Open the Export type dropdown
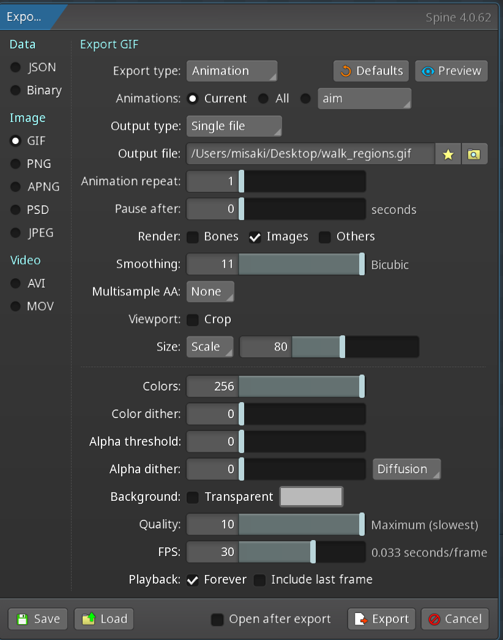 [x=232, y=70]
